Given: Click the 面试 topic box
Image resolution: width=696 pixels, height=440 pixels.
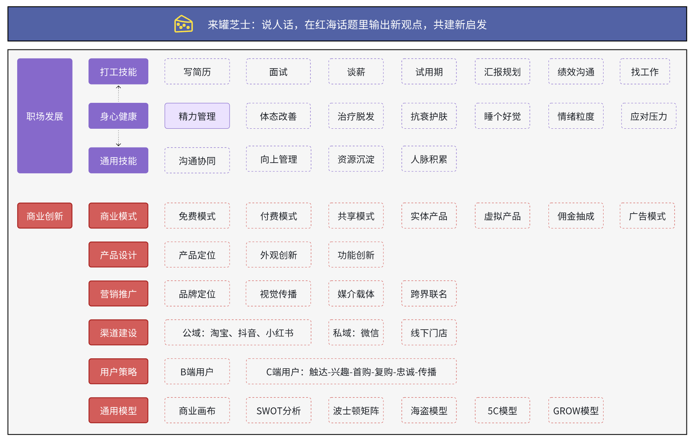Looking at the screenshot, I should (x=278, y=71).
